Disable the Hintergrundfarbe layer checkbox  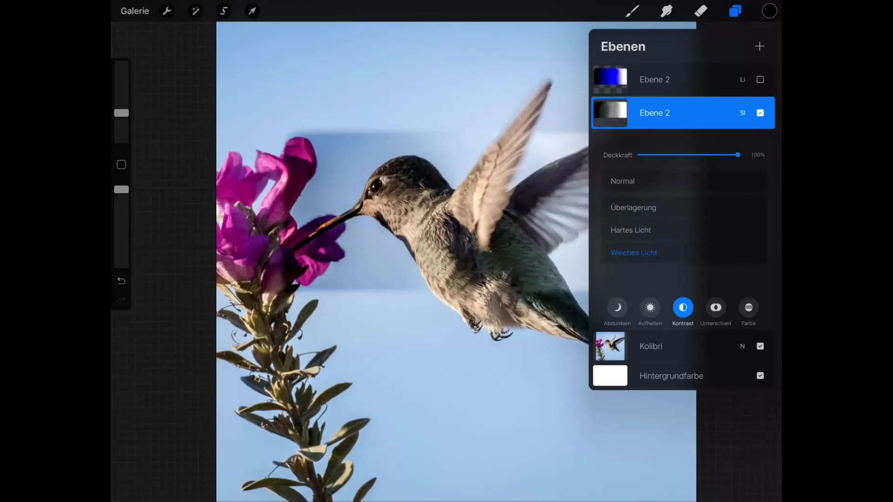pyautogui.click(x=760, y=376)
